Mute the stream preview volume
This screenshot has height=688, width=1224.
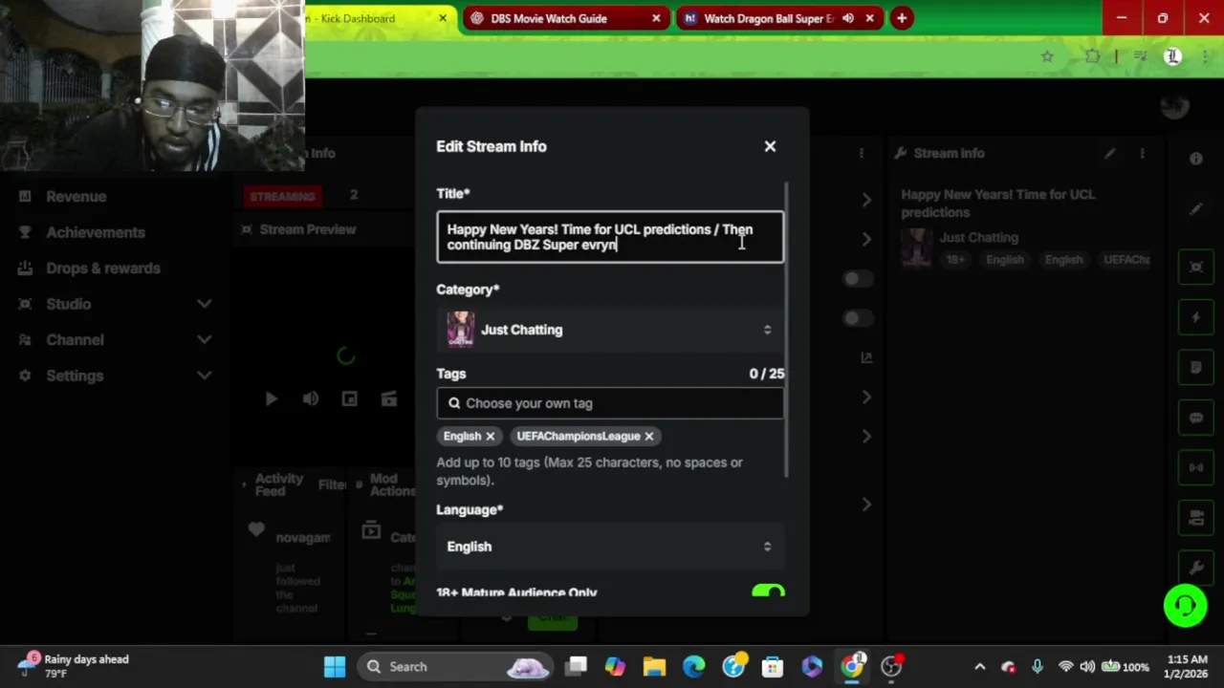coord(311,398)
